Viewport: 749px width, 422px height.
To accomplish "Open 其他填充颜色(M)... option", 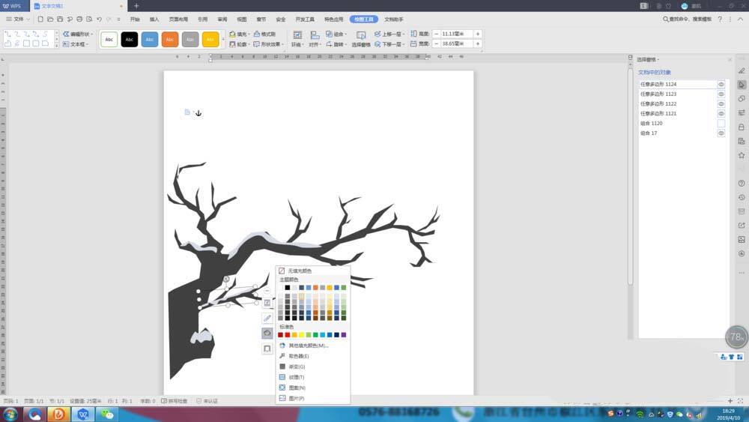I will point(307,346).
